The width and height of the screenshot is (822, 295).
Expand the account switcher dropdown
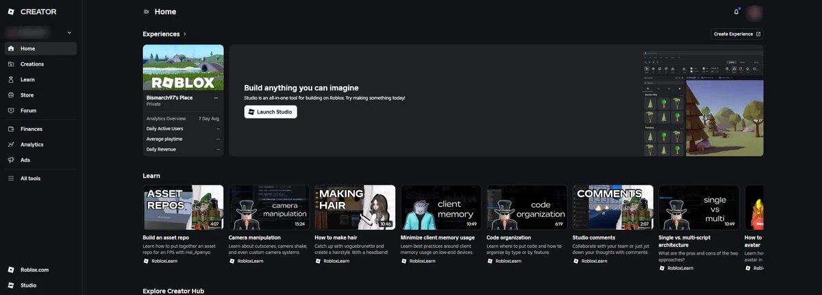tap(69, 32)
